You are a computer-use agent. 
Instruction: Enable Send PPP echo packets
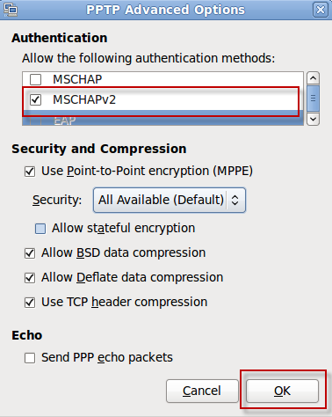click(30, 358)
